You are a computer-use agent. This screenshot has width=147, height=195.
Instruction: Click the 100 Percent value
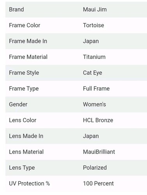(98, 184)
